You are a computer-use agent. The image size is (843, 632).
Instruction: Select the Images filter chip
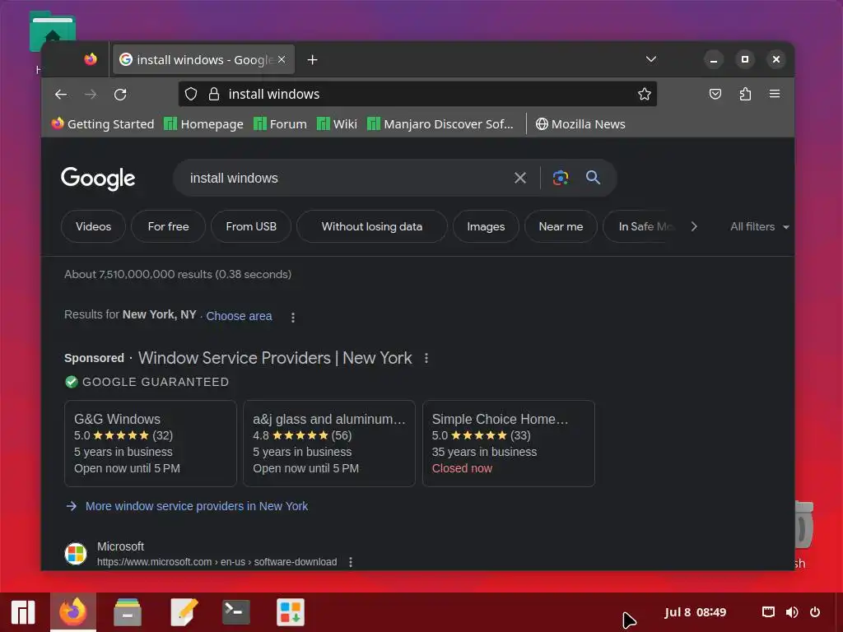(x=486, y=226)
